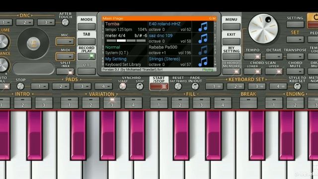Tap the Tomba style name
Viewport: 318px width, 179px height.
(112, 24)
